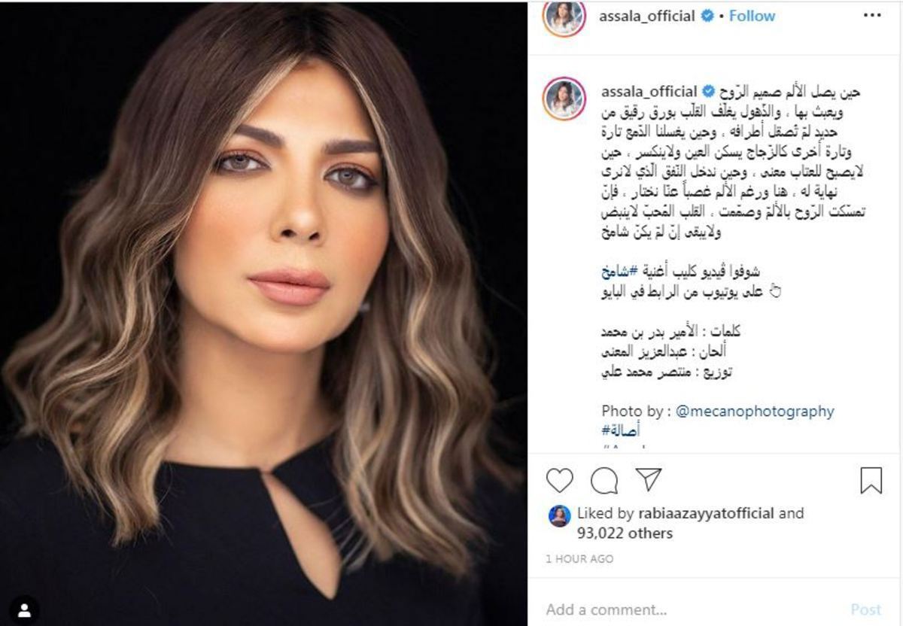Click the header profile avatar
Viewport: 903px width, 626px height.
coord(564,17)
